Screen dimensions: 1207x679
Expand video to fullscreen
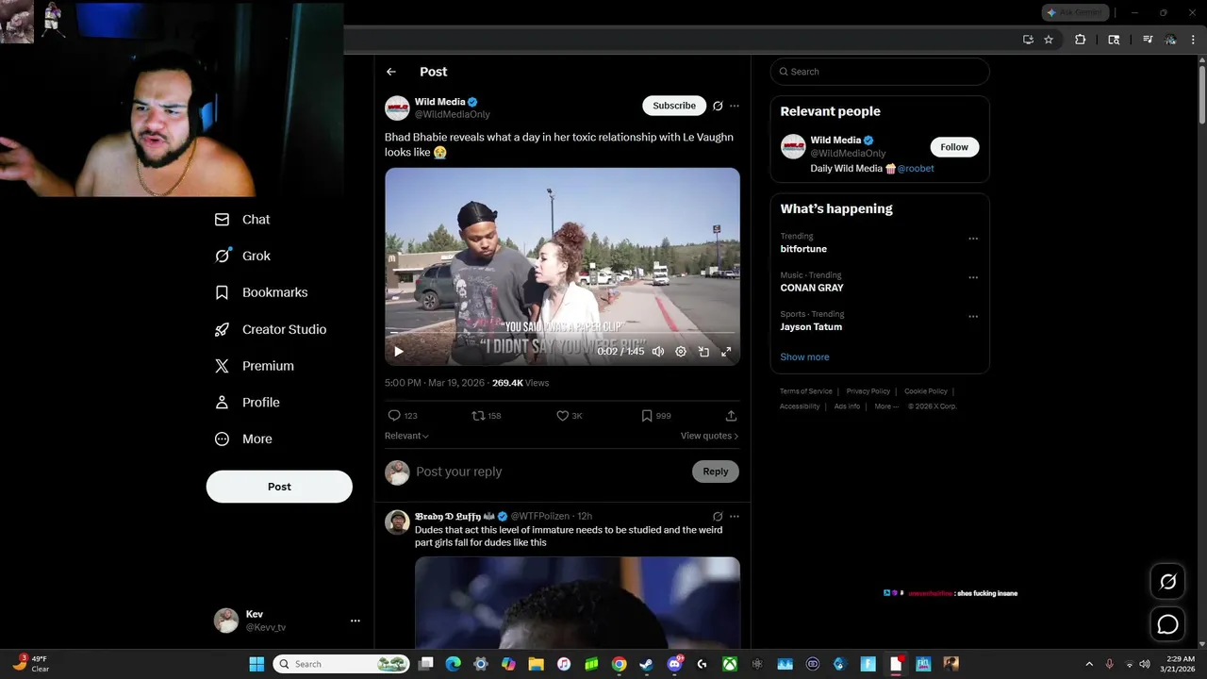click(726, 352)
